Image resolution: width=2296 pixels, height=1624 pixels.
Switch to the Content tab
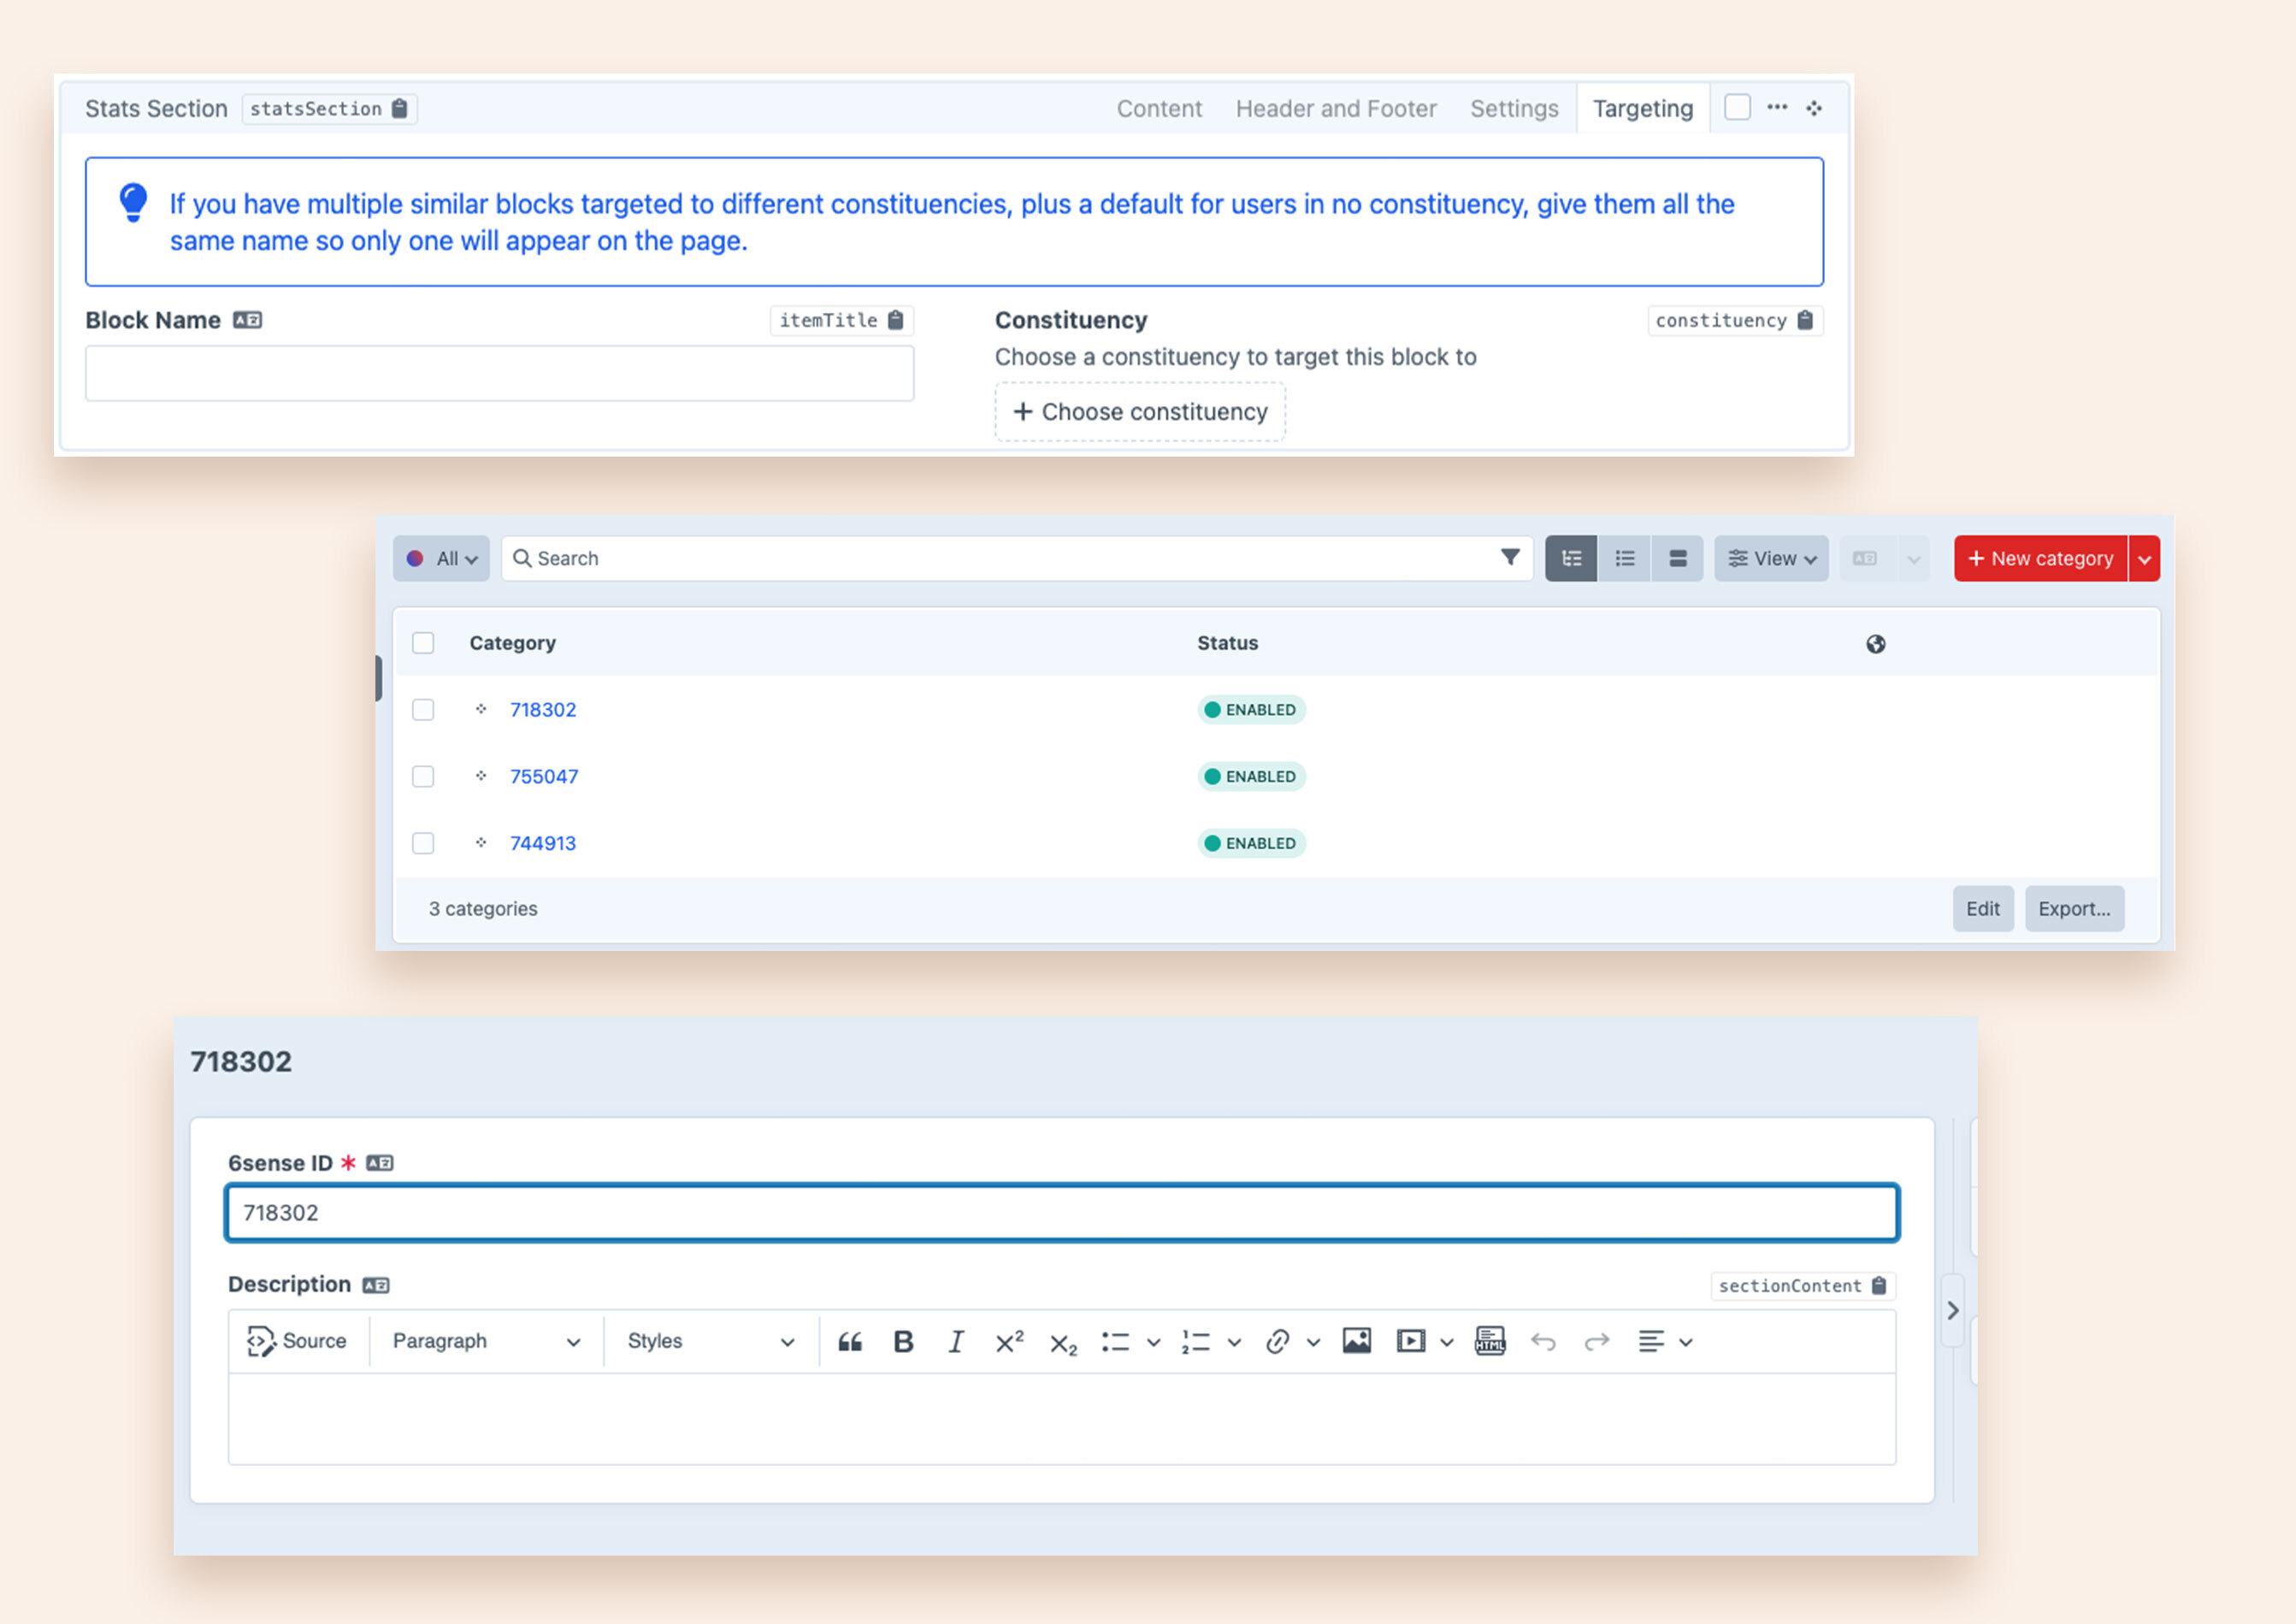1159,108
